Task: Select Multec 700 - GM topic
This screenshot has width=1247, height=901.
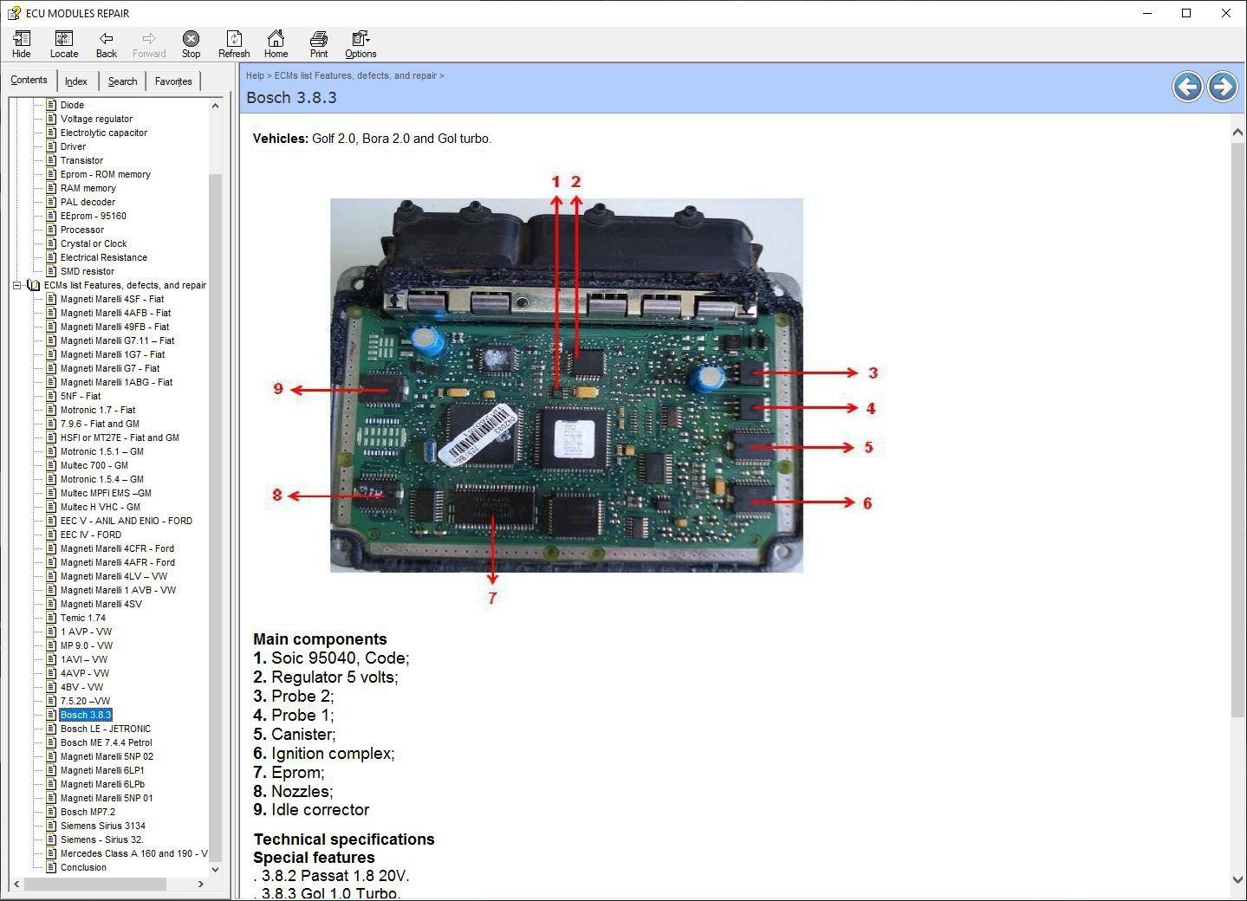Action: (94, 465)
